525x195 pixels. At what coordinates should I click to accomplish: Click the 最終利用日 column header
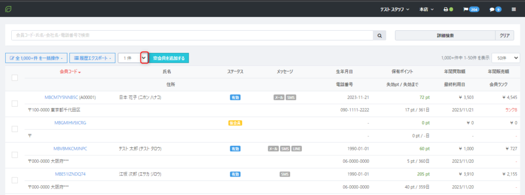pyautogui.click(x=455, y=85)
